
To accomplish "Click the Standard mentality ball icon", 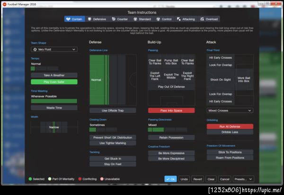I will click(135, 19).
